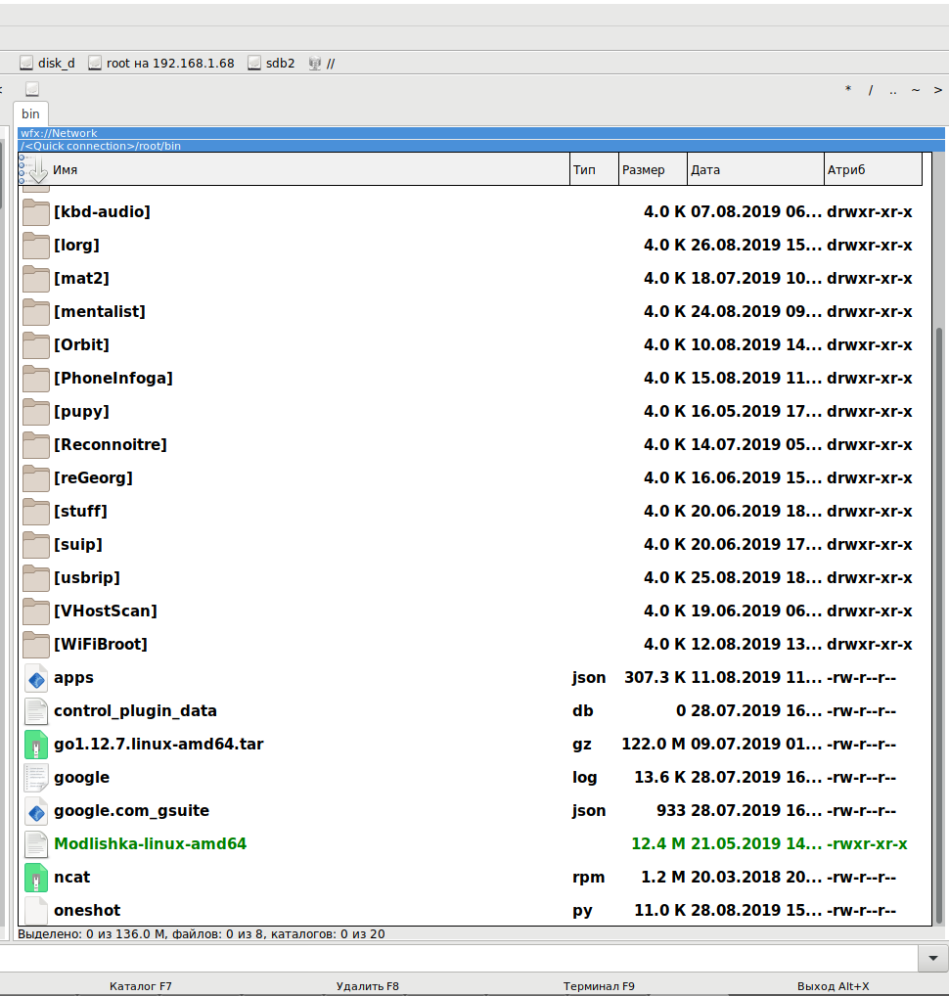The width and height of the screenshot is (949, 996).
Task: Click the file panel vertical scrollbar
Action: pyautogui.click(x=940, y=587)
